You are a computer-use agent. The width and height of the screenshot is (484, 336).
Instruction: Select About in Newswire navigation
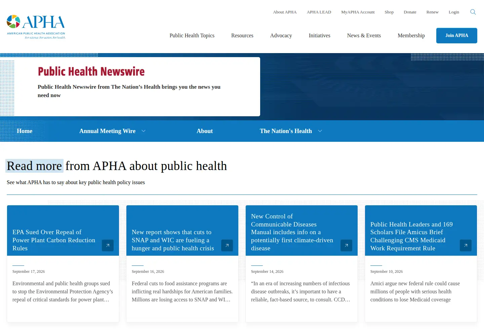coord(205,131)
